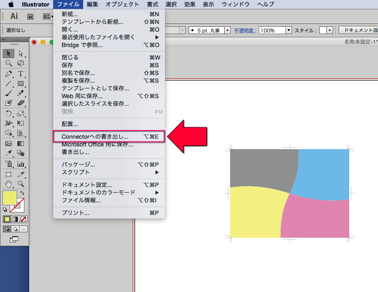Select the Pencil tool
Viewport: 378px width, 292px height.
click(x=21, y=93)
